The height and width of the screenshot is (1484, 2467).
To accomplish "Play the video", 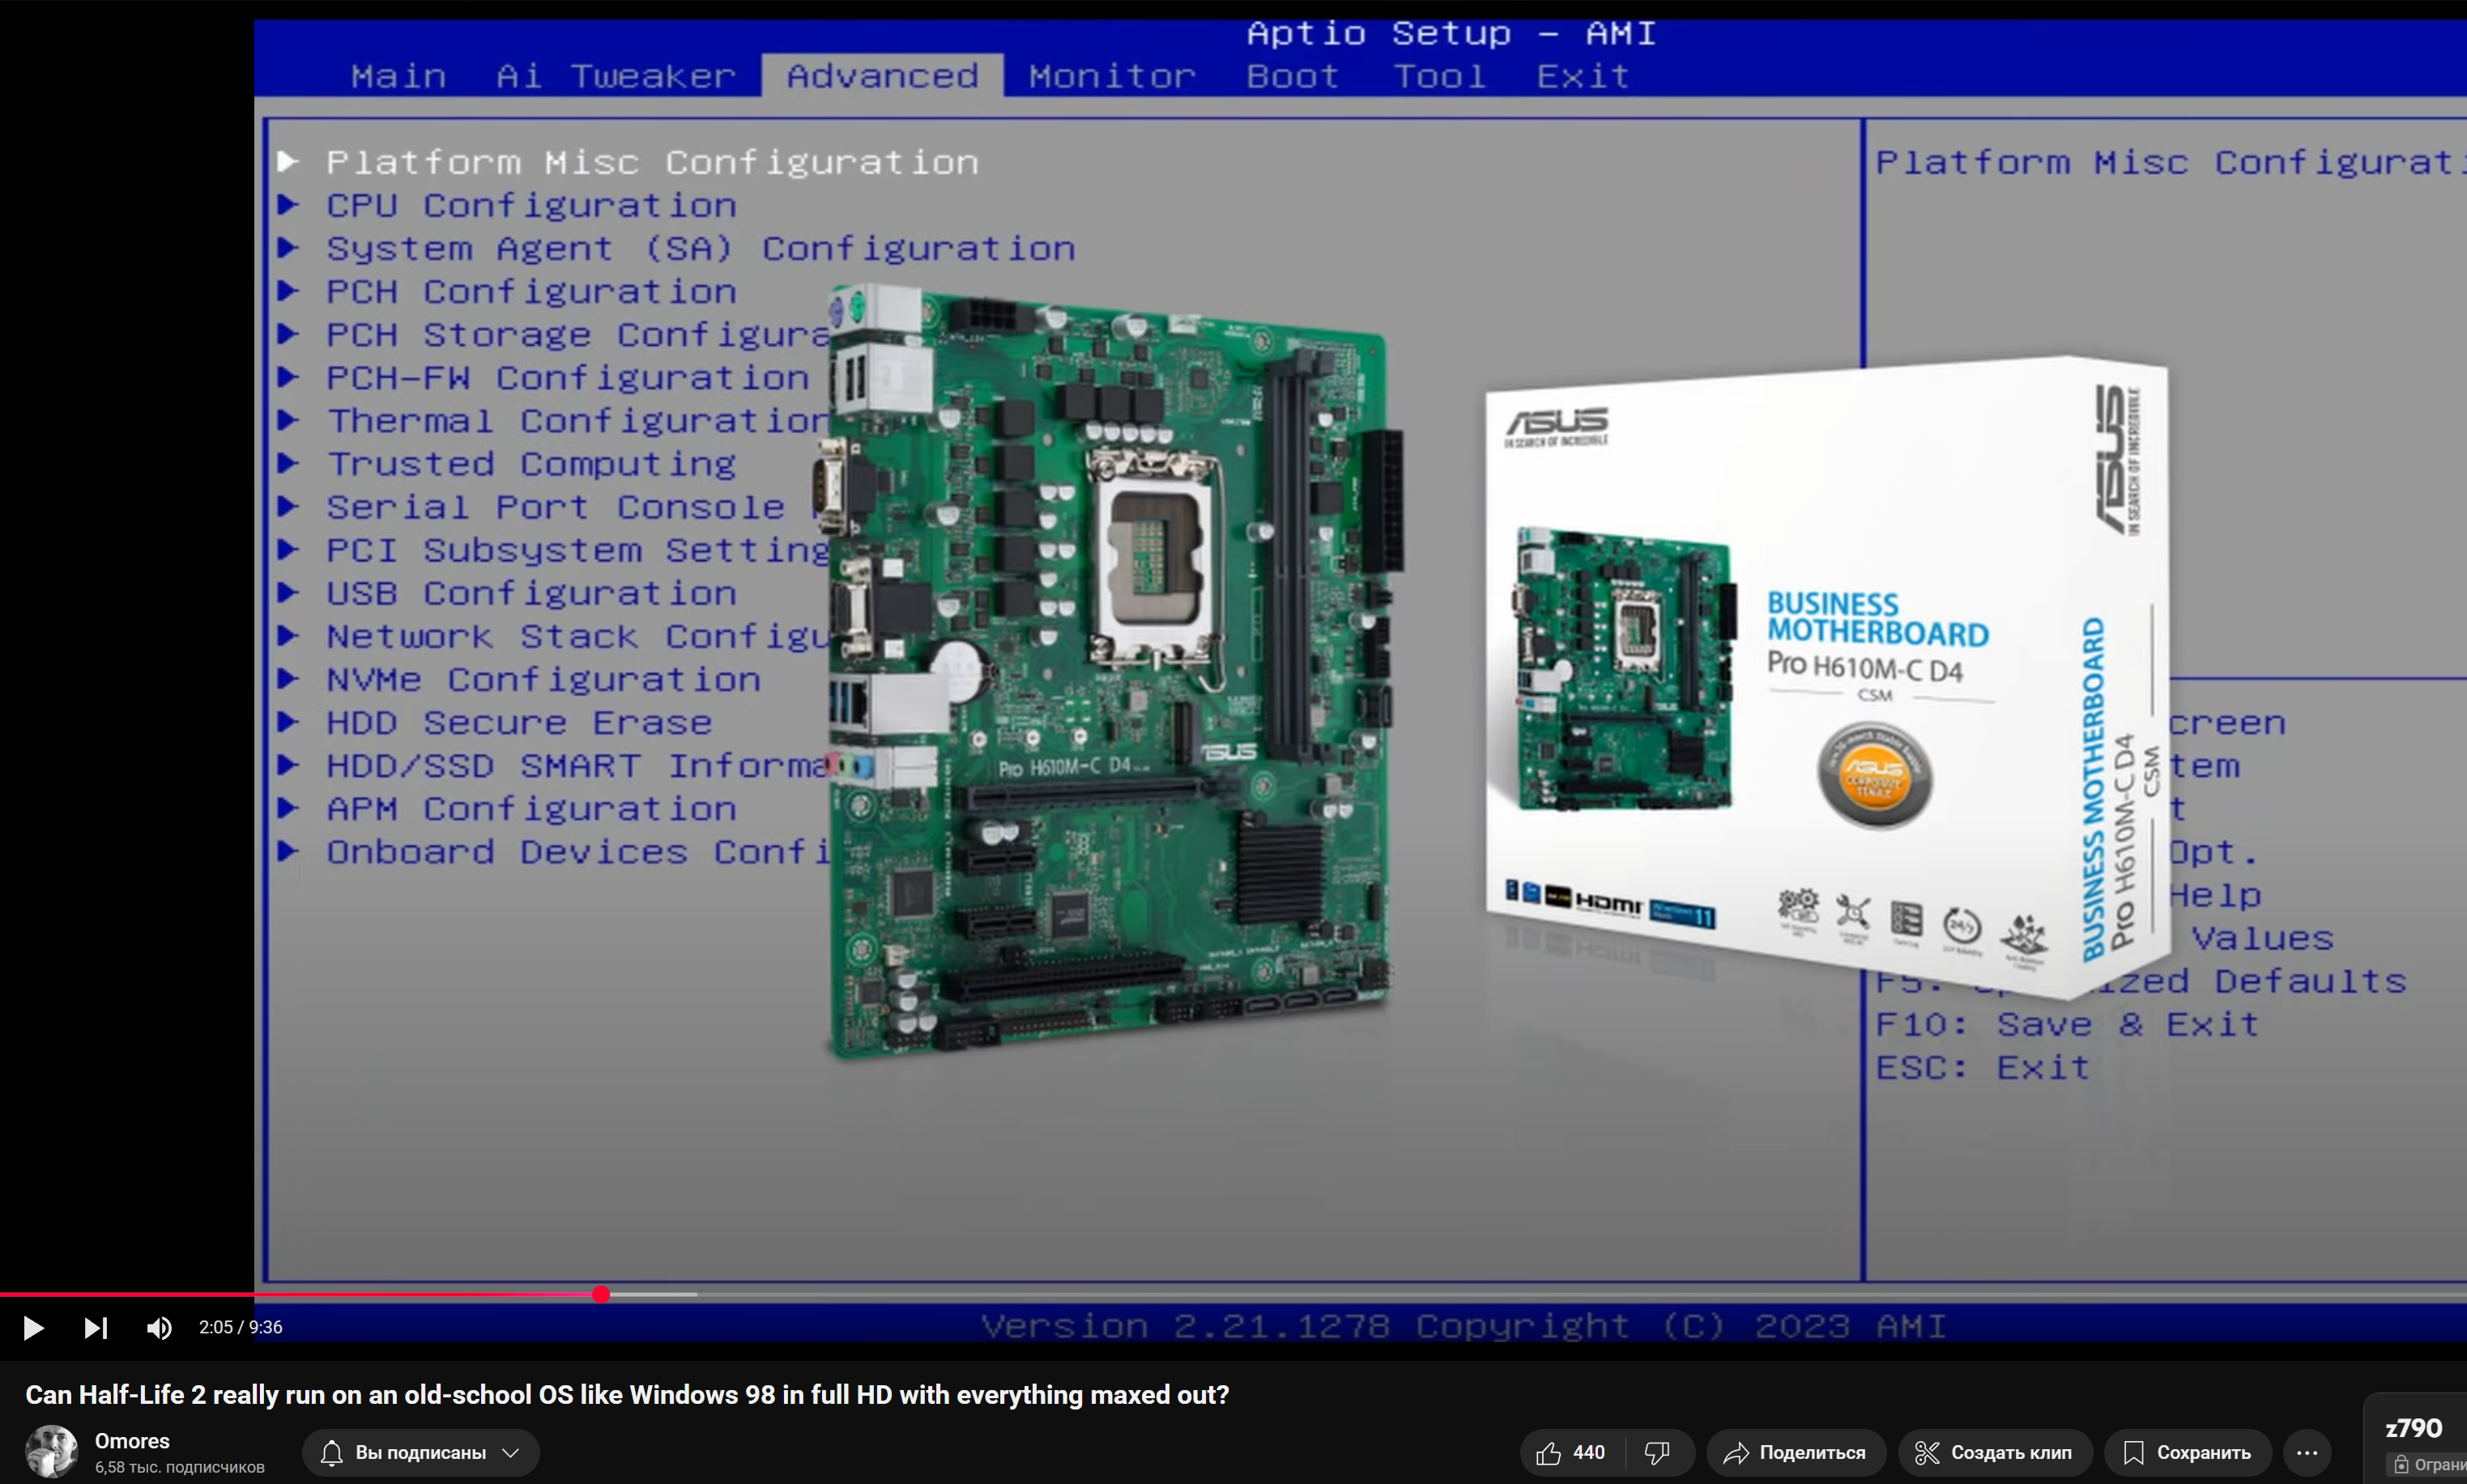I will pyautogui.click(x=33, y=1327).
